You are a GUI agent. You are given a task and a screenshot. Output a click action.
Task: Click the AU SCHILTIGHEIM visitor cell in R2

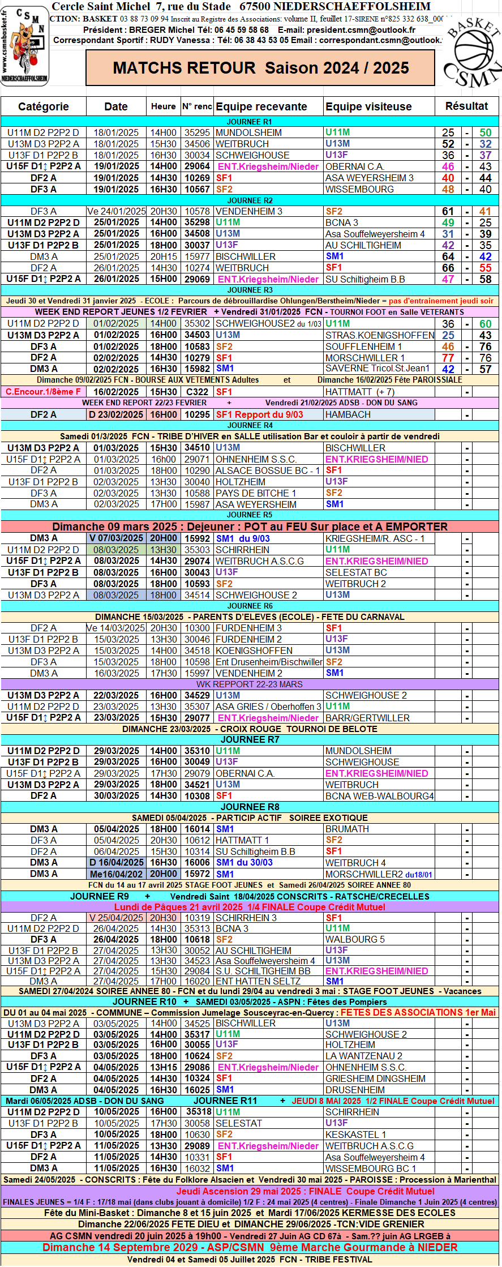(x=380, y=245)
